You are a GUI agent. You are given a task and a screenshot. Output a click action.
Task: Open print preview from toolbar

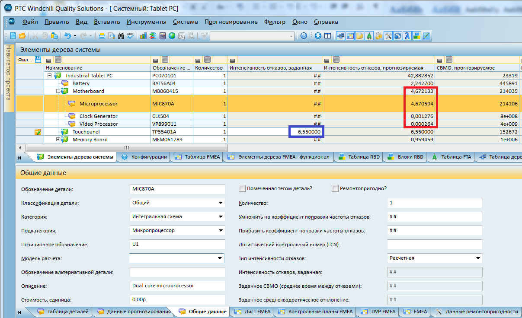click(112, 36)
